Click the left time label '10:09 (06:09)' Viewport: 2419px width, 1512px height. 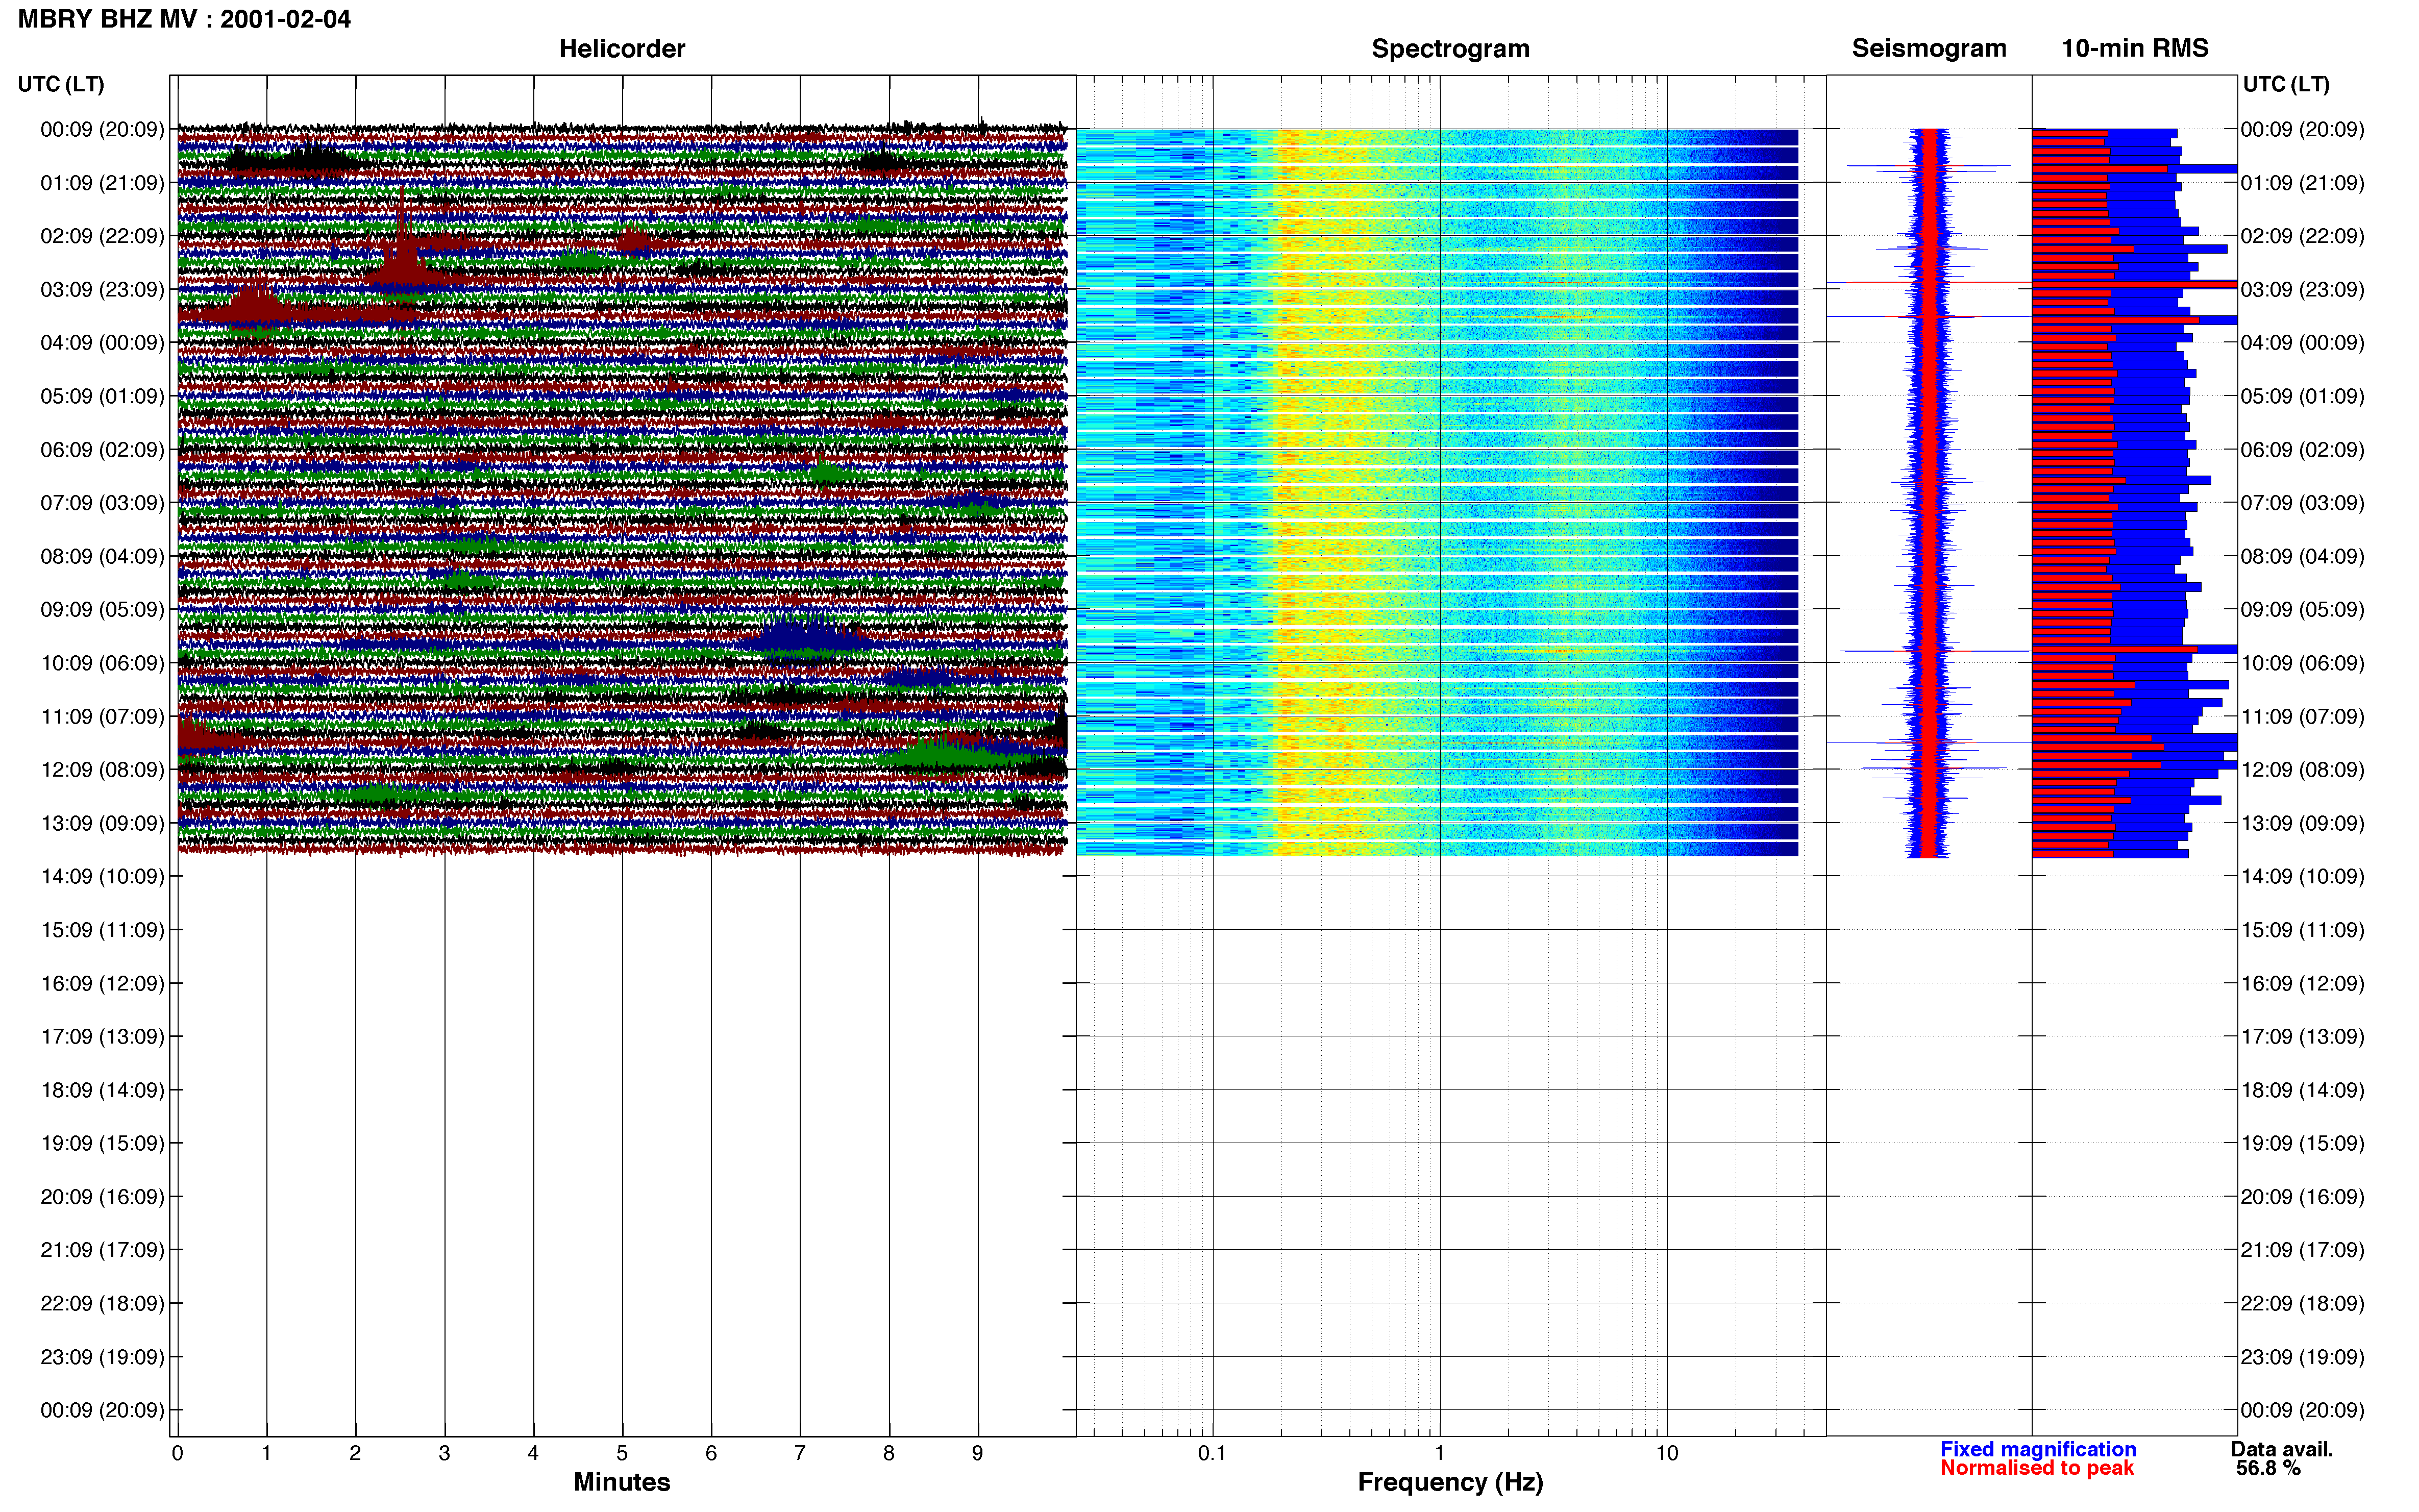[102, 663]
